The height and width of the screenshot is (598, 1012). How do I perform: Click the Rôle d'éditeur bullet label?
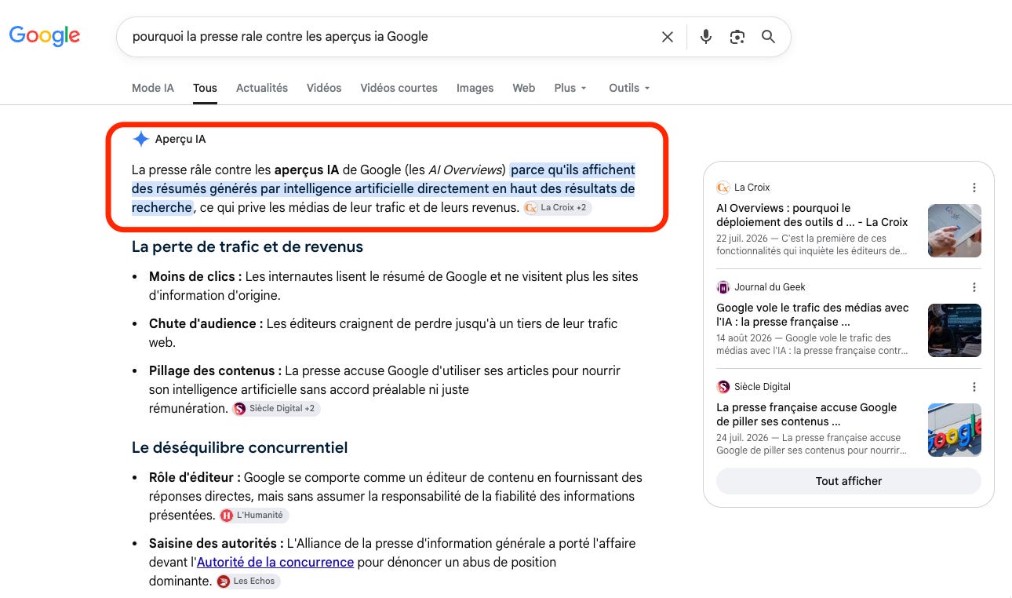coord(195,477)
